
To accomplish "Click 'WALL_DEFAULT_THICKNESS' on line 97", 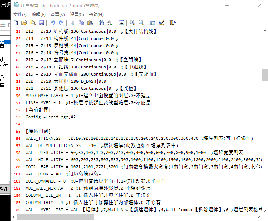I will pyautogui.click(x=53, y=145).
